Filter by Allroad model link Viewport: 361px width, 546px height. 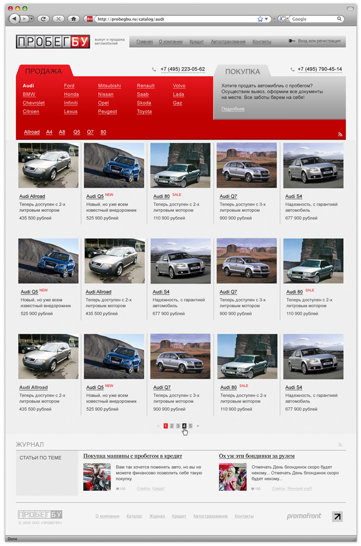point(32,132)
